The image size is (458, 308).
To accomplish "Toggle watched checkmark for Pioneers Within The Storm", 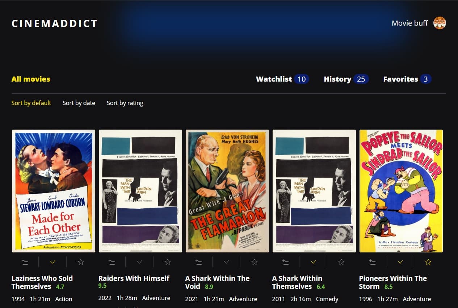I will click(x=400, y=262).
